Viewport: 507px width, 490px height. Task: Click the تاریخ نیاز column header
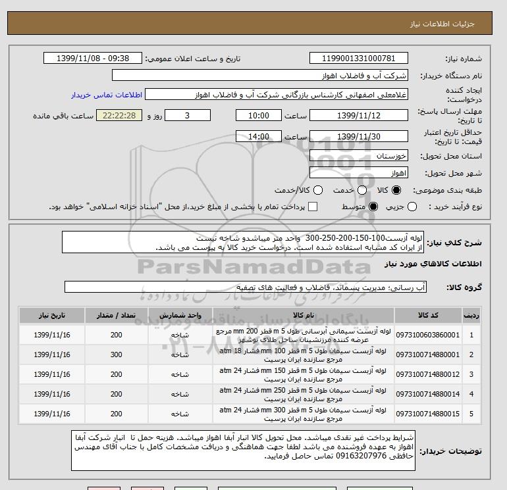point(52,315)
